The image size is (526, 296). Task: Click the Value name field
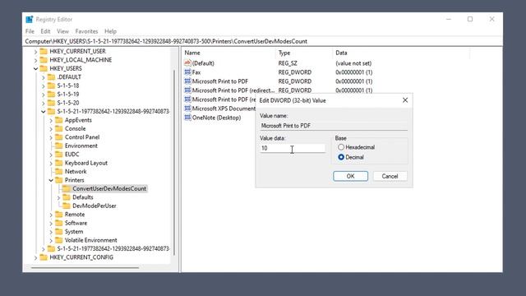(x=334, y=126)
